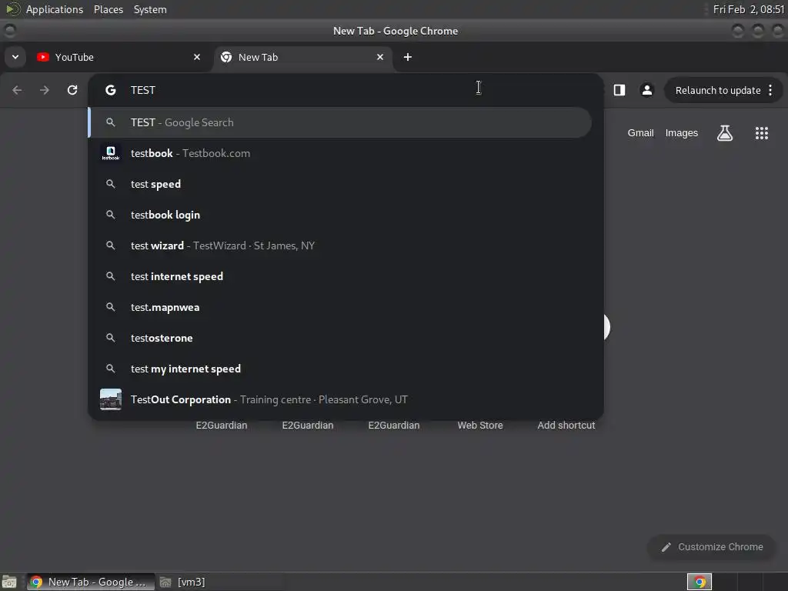Choose TestOut Corporation suggestion

click(x=340, y=399)
